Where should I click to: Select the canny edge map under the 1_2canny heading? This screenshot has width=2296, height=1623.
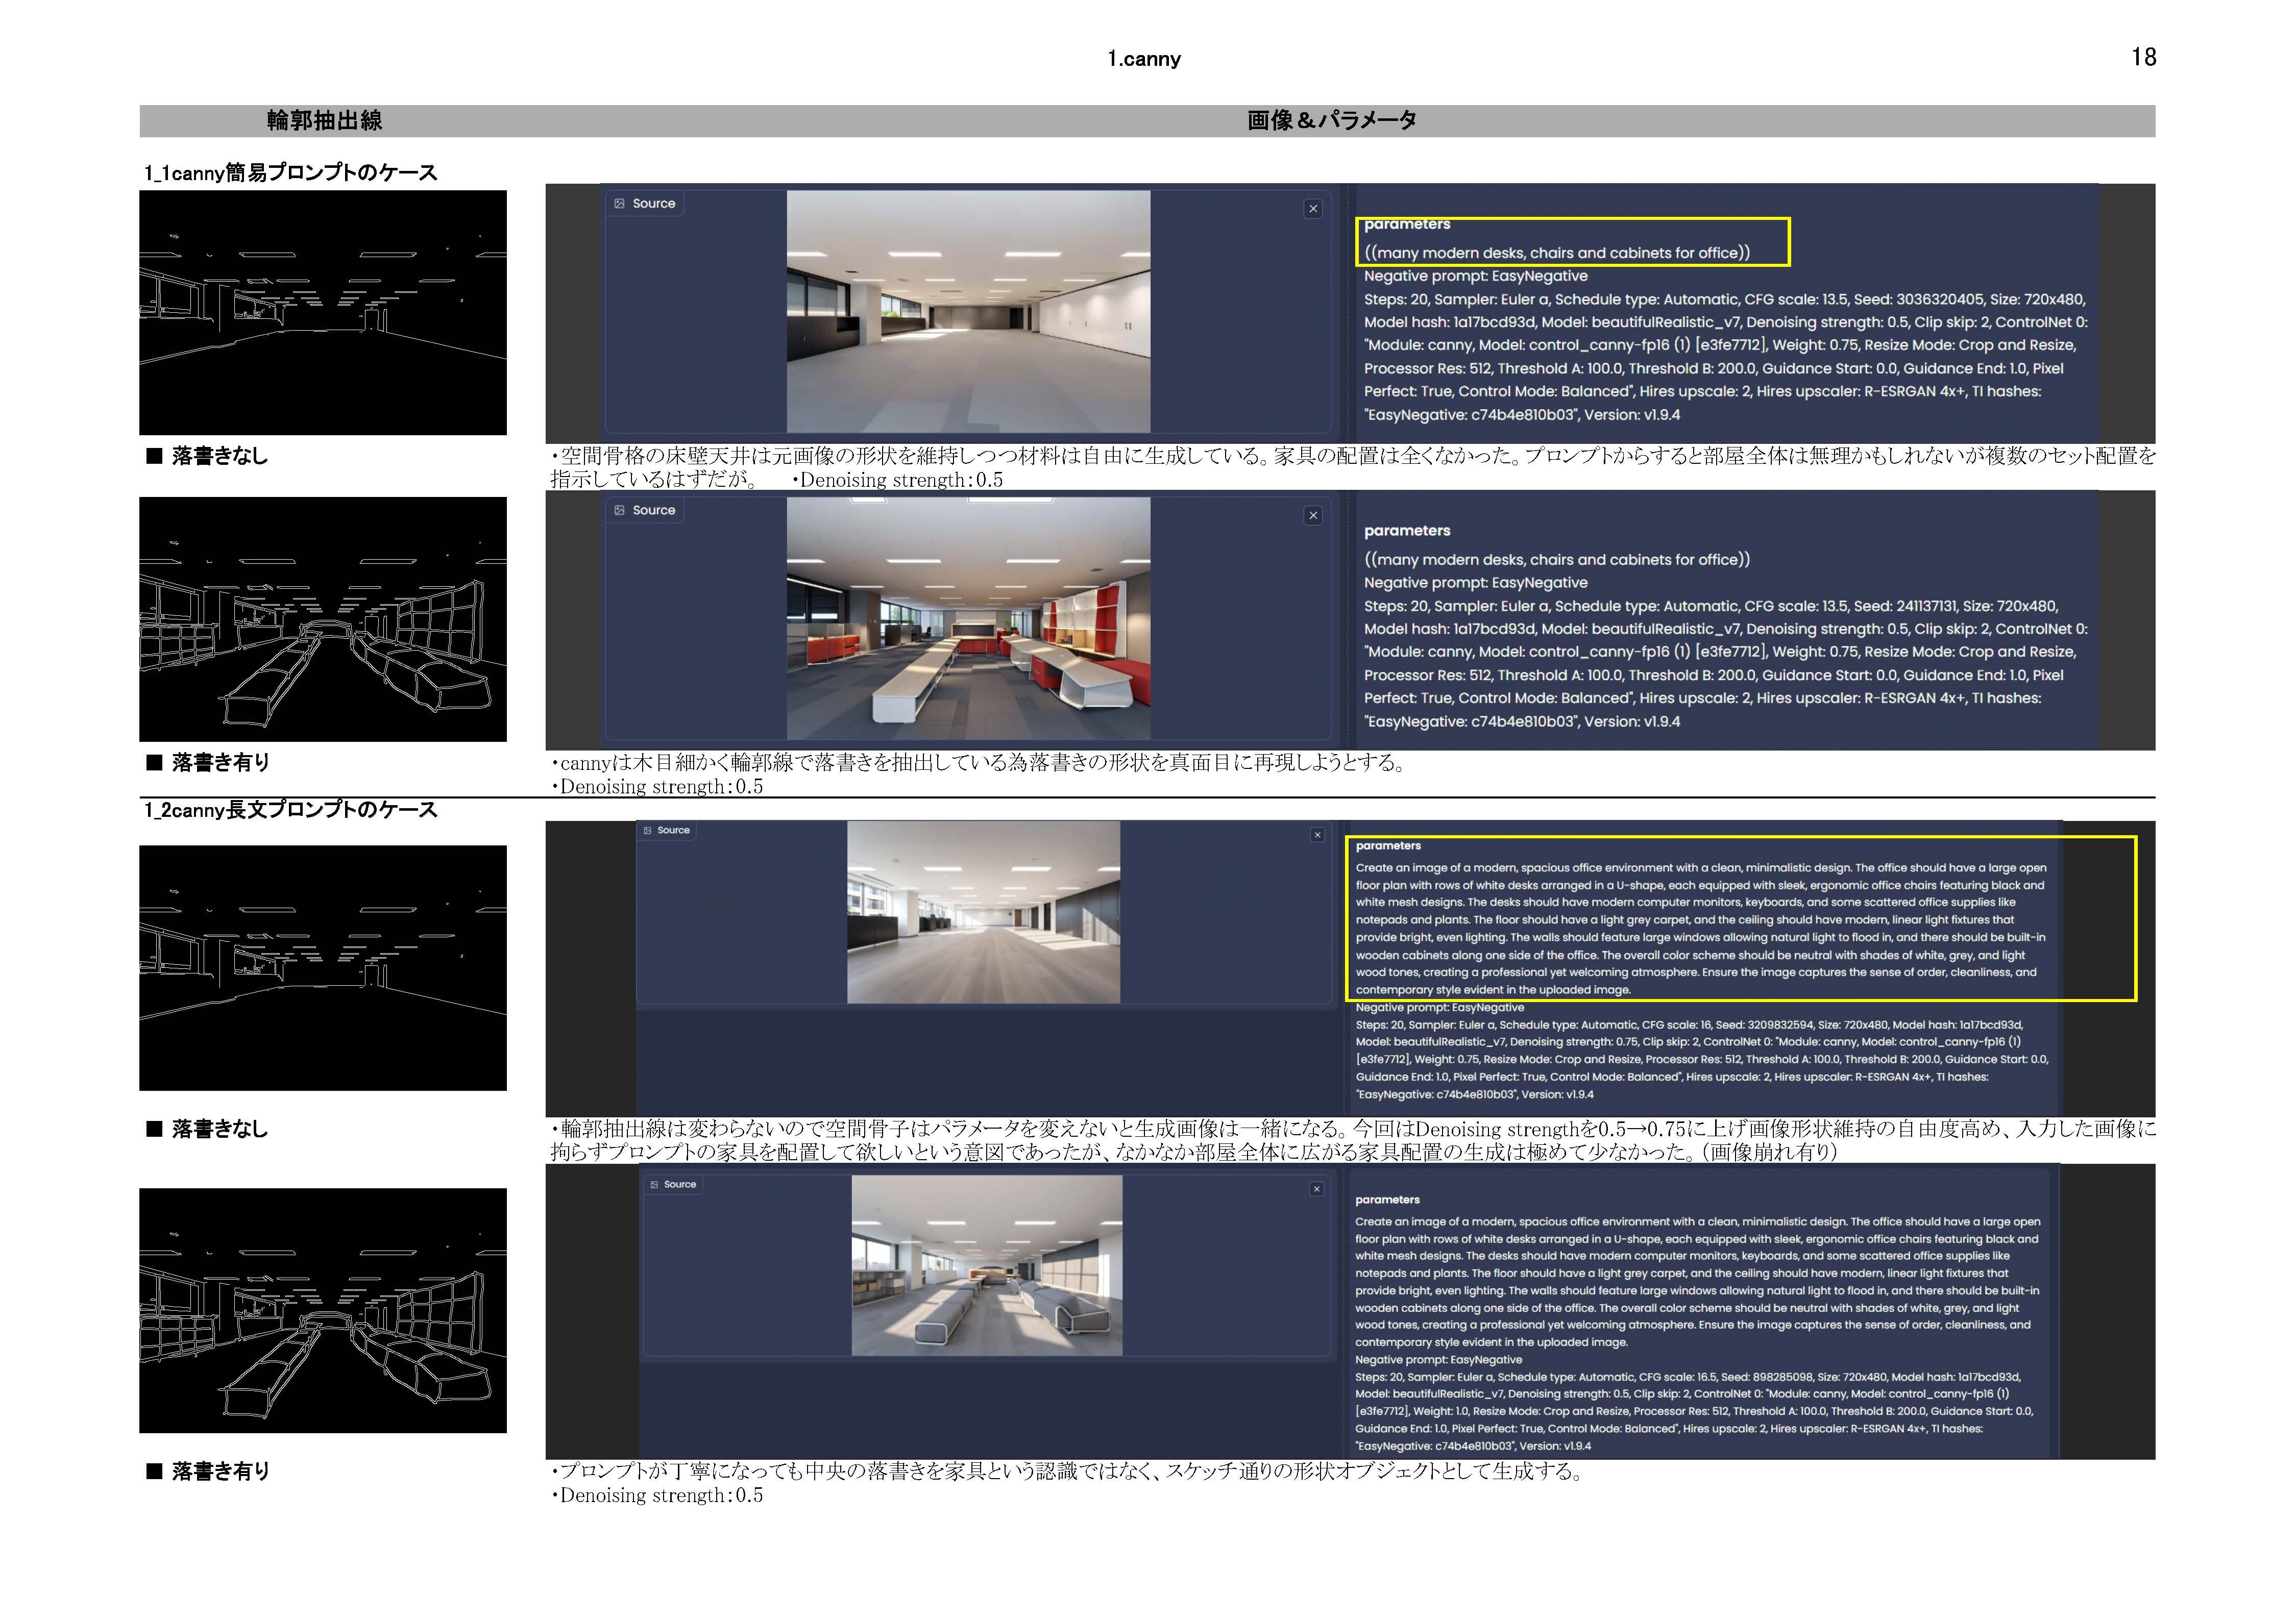tap(323, 967)
